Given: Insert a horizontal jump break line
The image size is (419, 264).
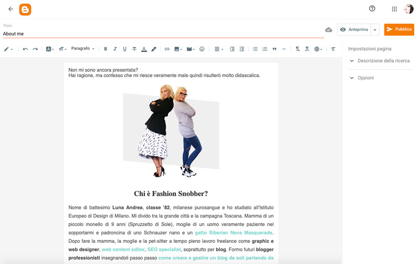Looking at the screenshot, I should [x=284, y=49].
